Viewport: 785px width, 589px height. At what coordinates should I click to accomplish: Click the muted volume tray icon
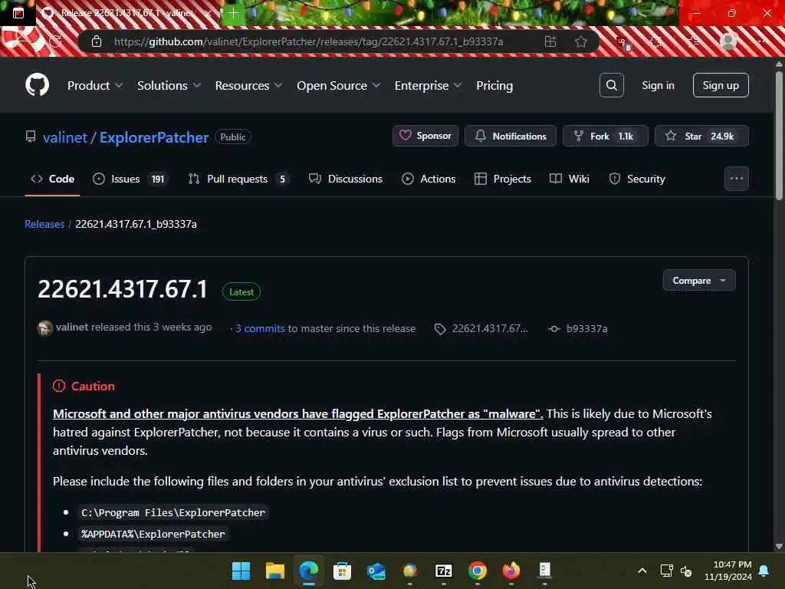686,571
